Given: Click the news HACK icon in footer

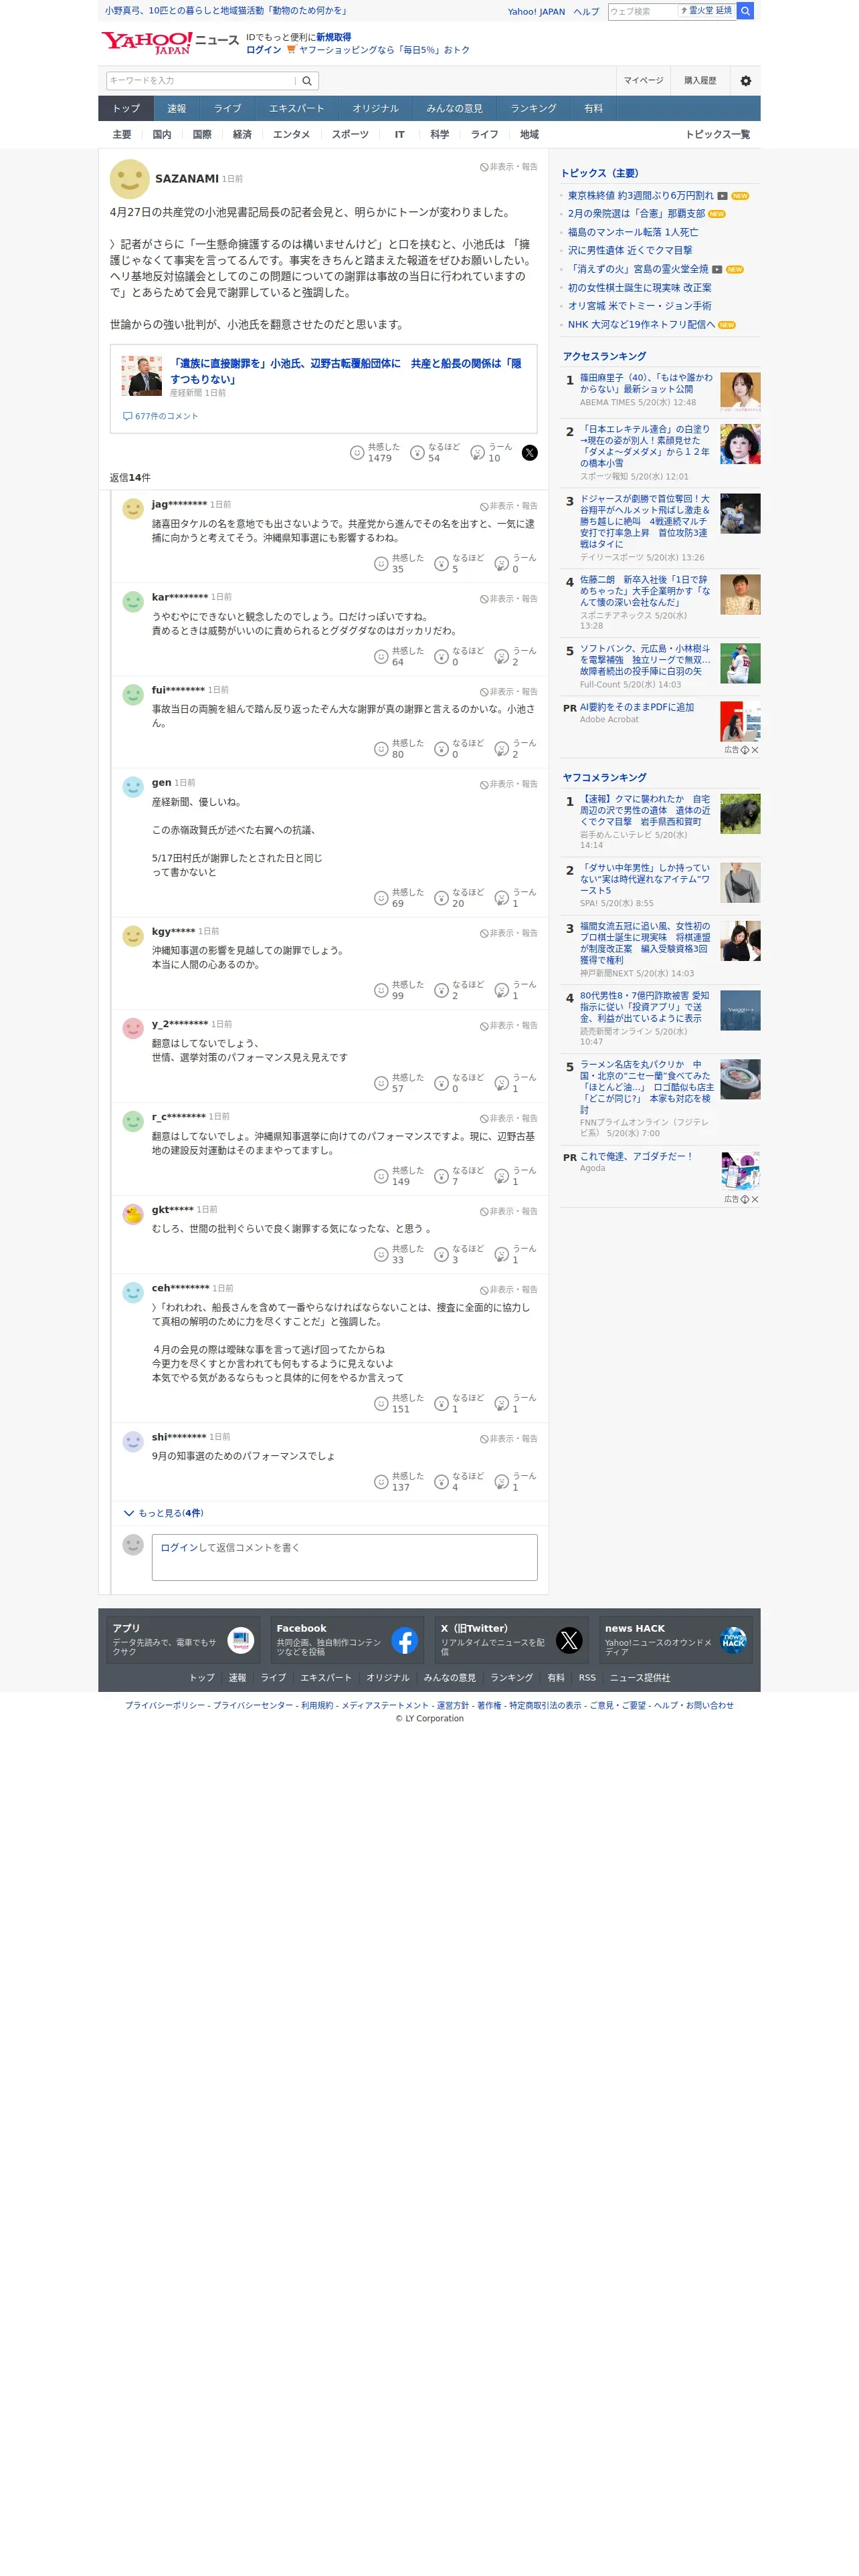Looking at the screenshot, I should (x=733, y=1641).
